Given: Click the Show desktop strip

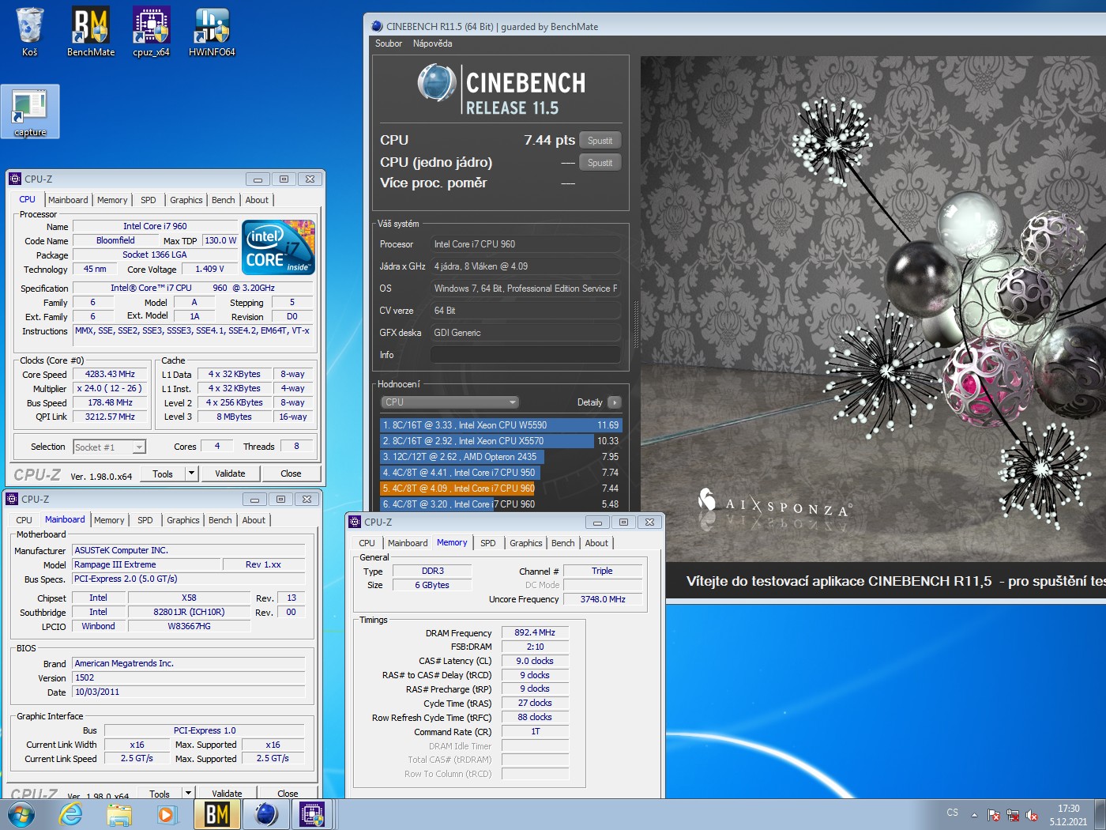Looking at the screenshot, I should [1100, 814].
